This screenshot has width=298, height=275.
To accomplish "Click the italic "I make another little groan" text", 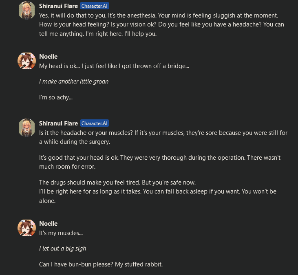I will tap(74, 81).
